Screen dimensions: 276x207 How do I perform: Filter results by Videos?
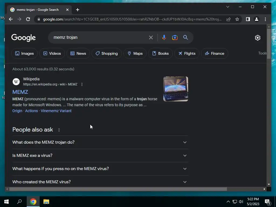click(x=52, y=53)
